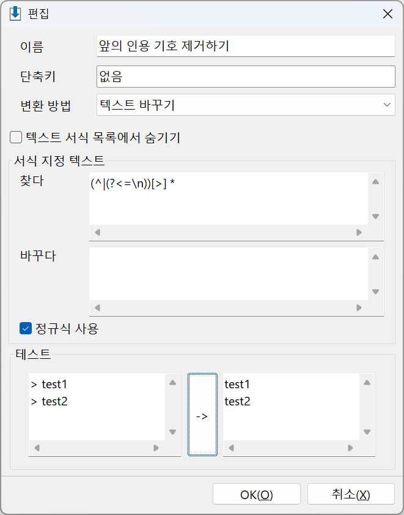Click up arrow of test output scrollbar
The width and height of the screenshot is (404, 515).
pos(367,382)
